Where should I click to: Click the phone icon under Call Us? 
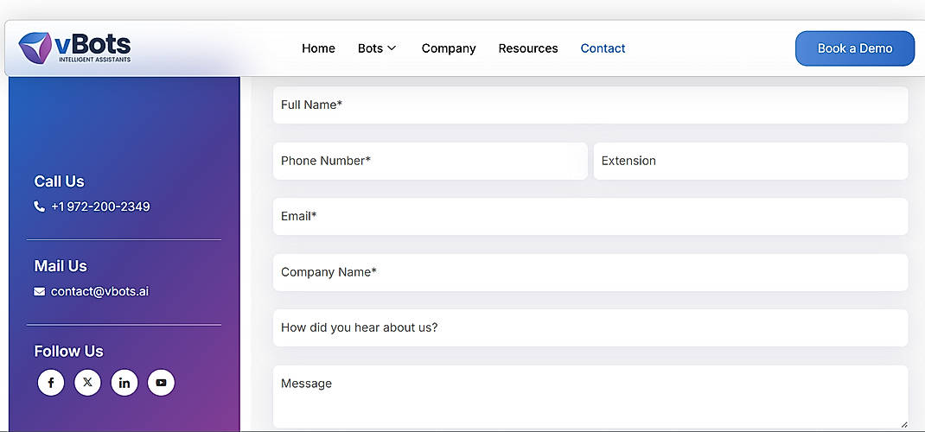(40, 206)
